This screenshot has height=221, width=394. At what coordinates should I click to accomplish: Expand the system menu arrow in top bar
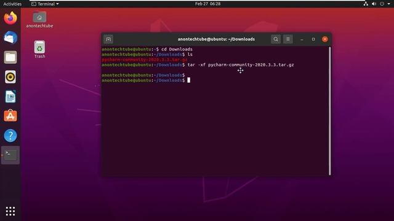388,4
